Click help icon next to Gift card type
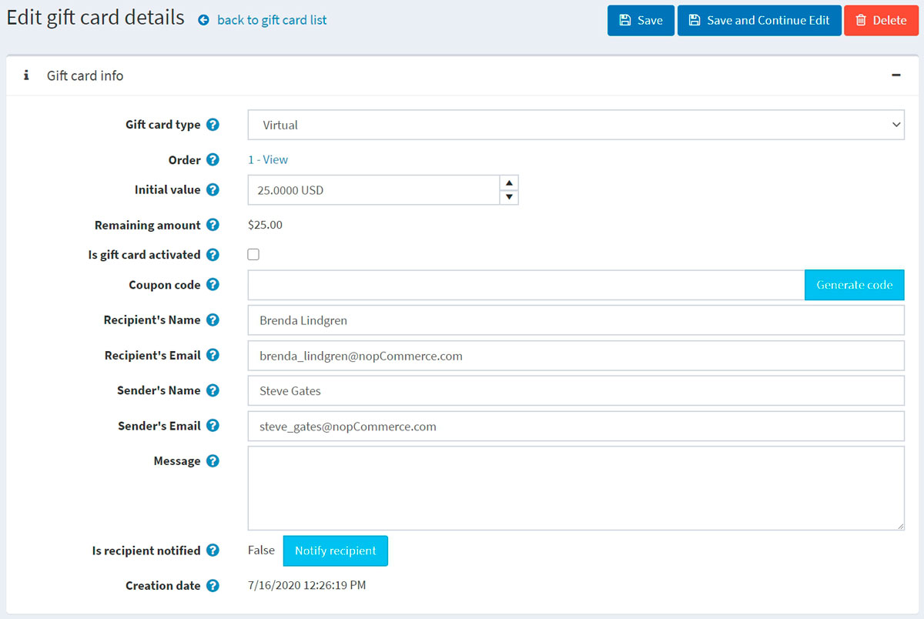 point(213,125)
